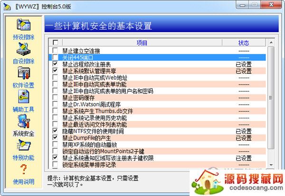This screenshot has width=285, height=196.
Task: Check the 禁止密码缓存 checkbox
Action: (55, 98)
